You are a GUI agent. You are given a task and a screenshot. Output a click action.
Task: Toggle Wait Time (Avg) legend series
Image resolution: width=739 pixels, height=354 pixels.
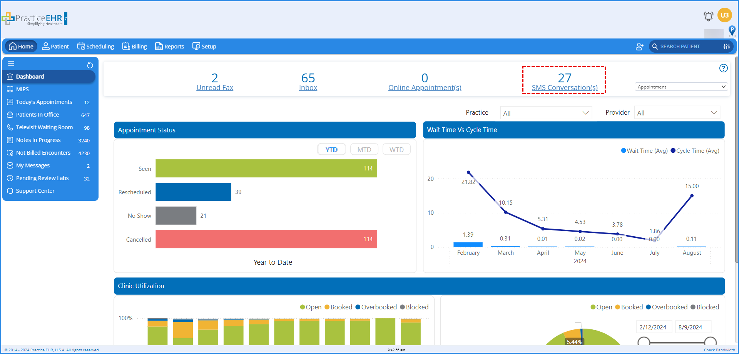coord(644,151)
